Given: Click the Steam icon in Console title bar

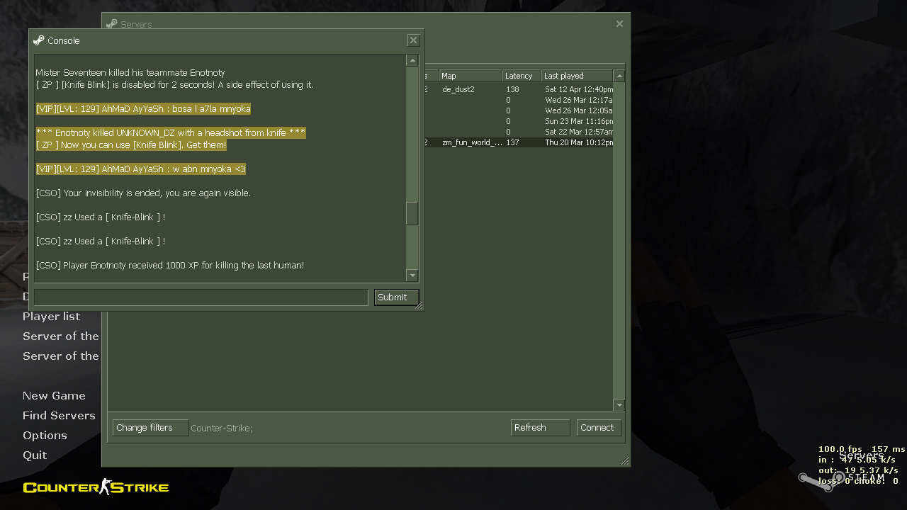Looking at the screenshot, I should pos(39,40).
